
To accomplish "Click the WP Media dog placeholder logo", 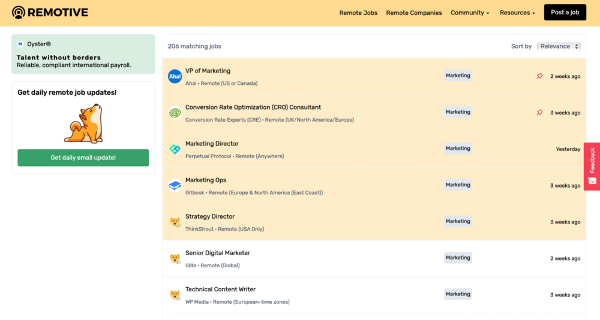I will click(x=175, y=295).
